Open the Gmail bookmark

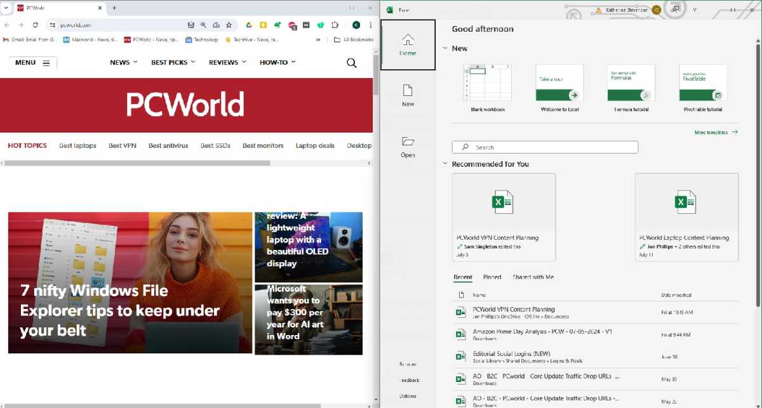[30, 39]
